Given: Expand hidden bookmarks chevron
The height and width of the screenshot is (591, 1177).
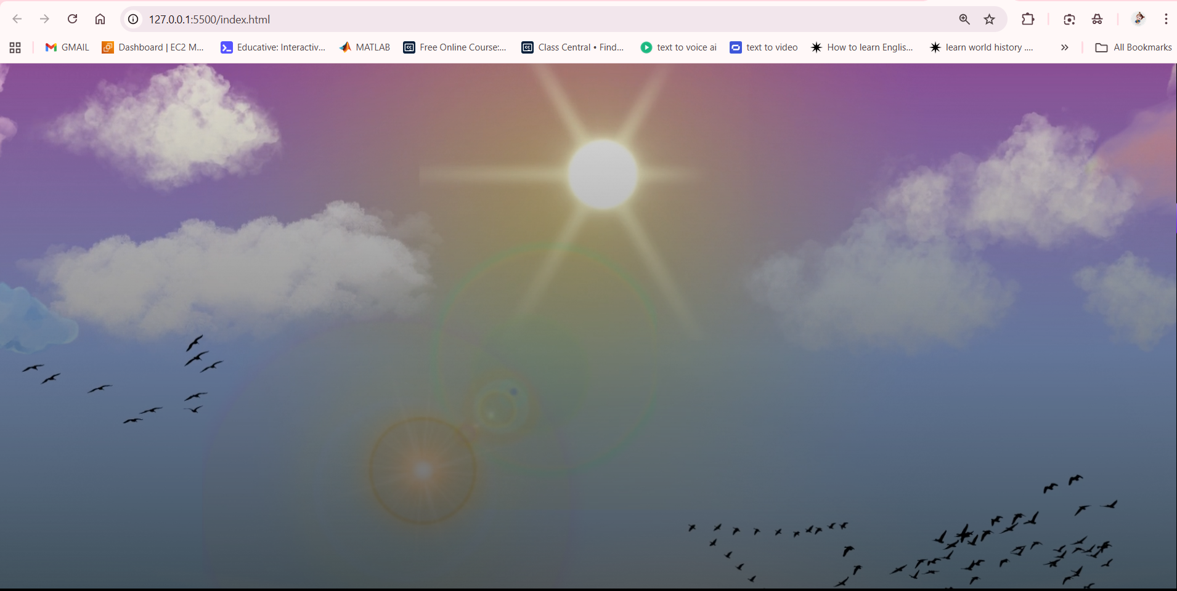Looking at the screenshot, I should coord(1064,47).
